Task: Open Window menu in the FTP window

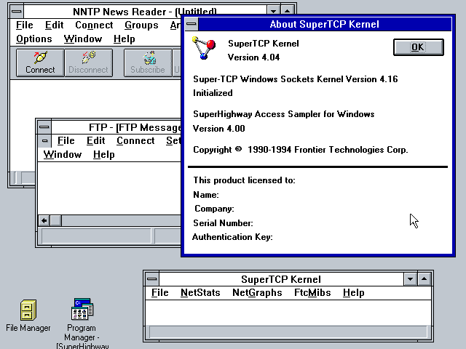Action: click(x=63, y=155)
